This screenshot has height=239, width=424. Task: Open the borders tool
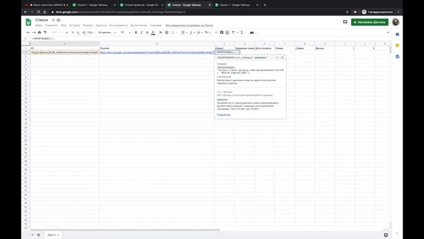166,33
